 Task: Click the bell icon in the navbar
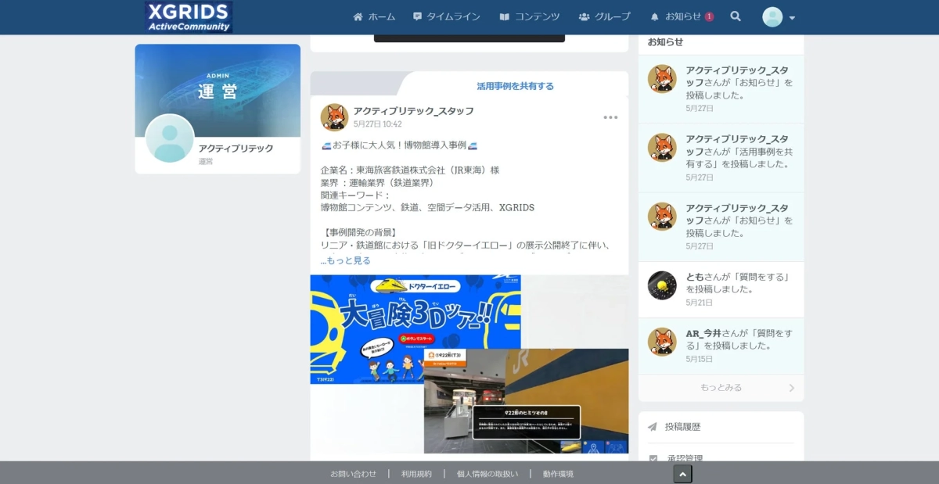655,16
